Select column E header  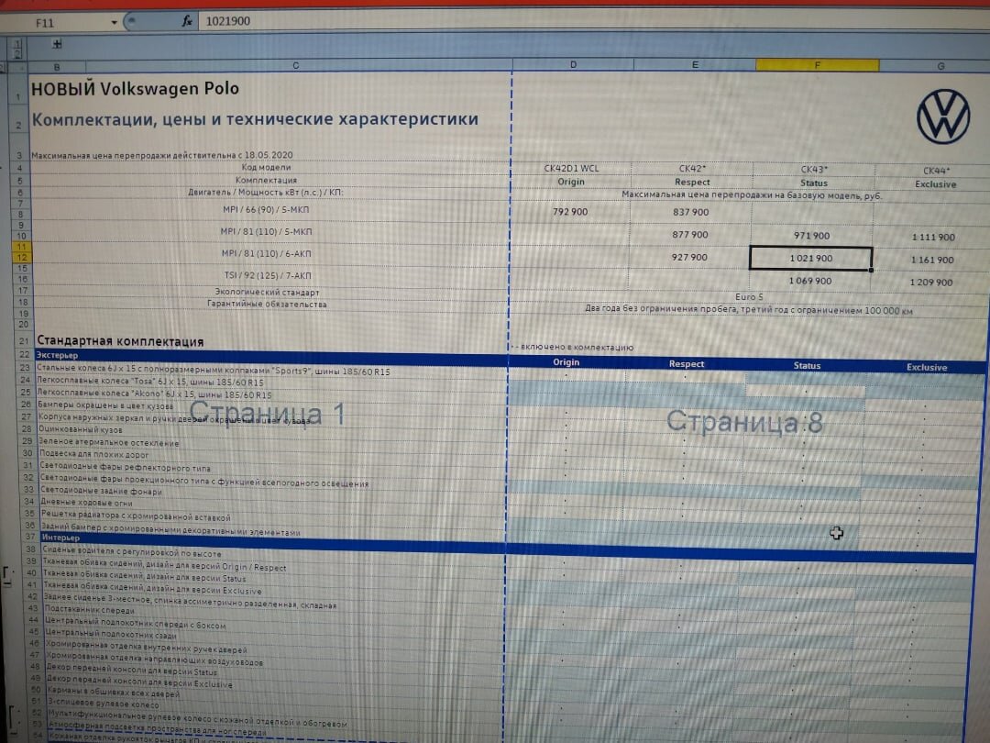pyautogui.click(x=695, y=64)
